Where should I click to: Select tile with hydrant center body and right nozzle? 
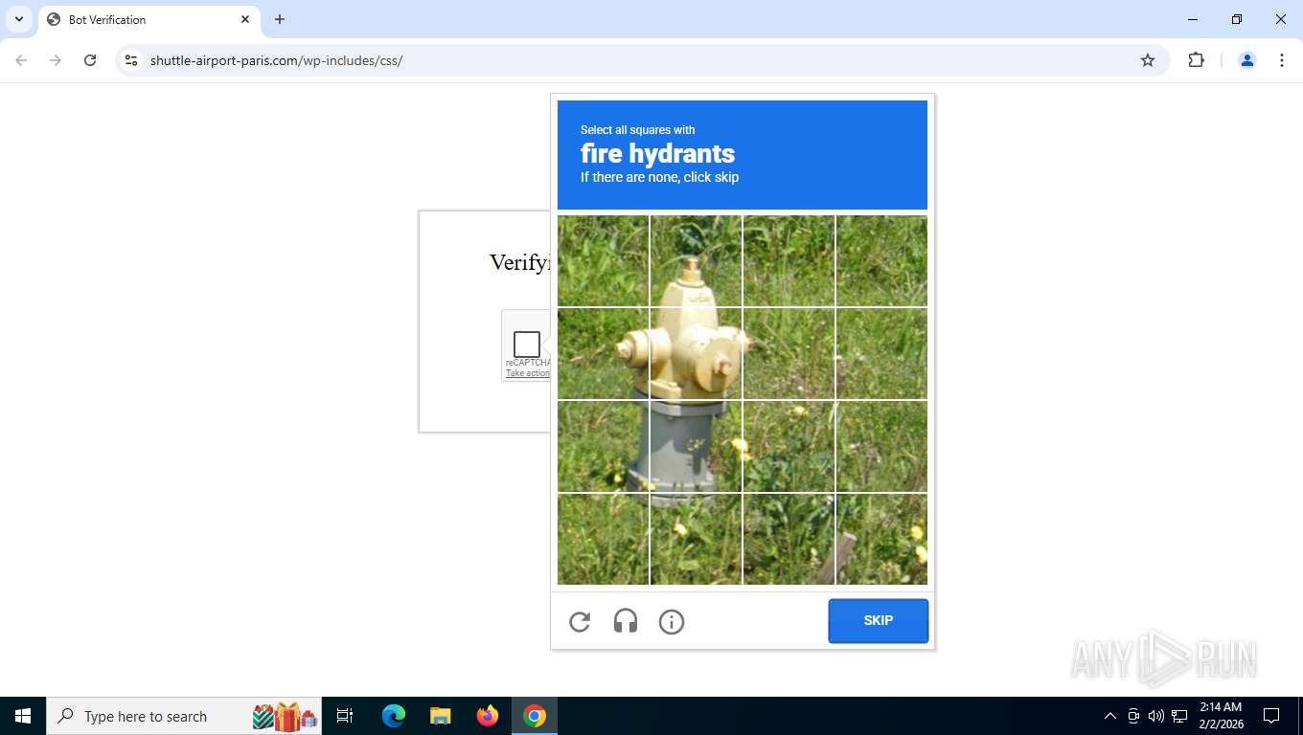click(696, 353)
